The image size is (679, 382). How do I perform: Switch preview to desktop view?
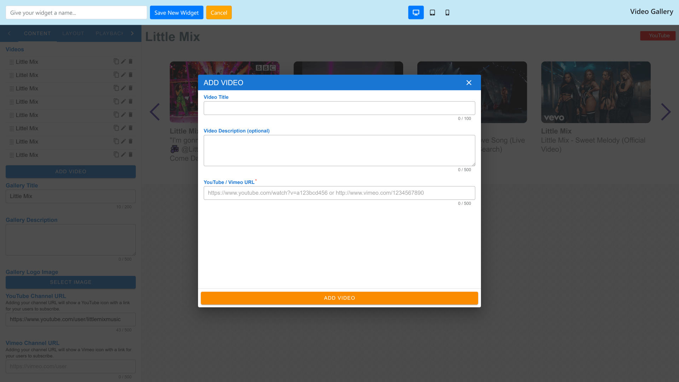pos(416,12)
